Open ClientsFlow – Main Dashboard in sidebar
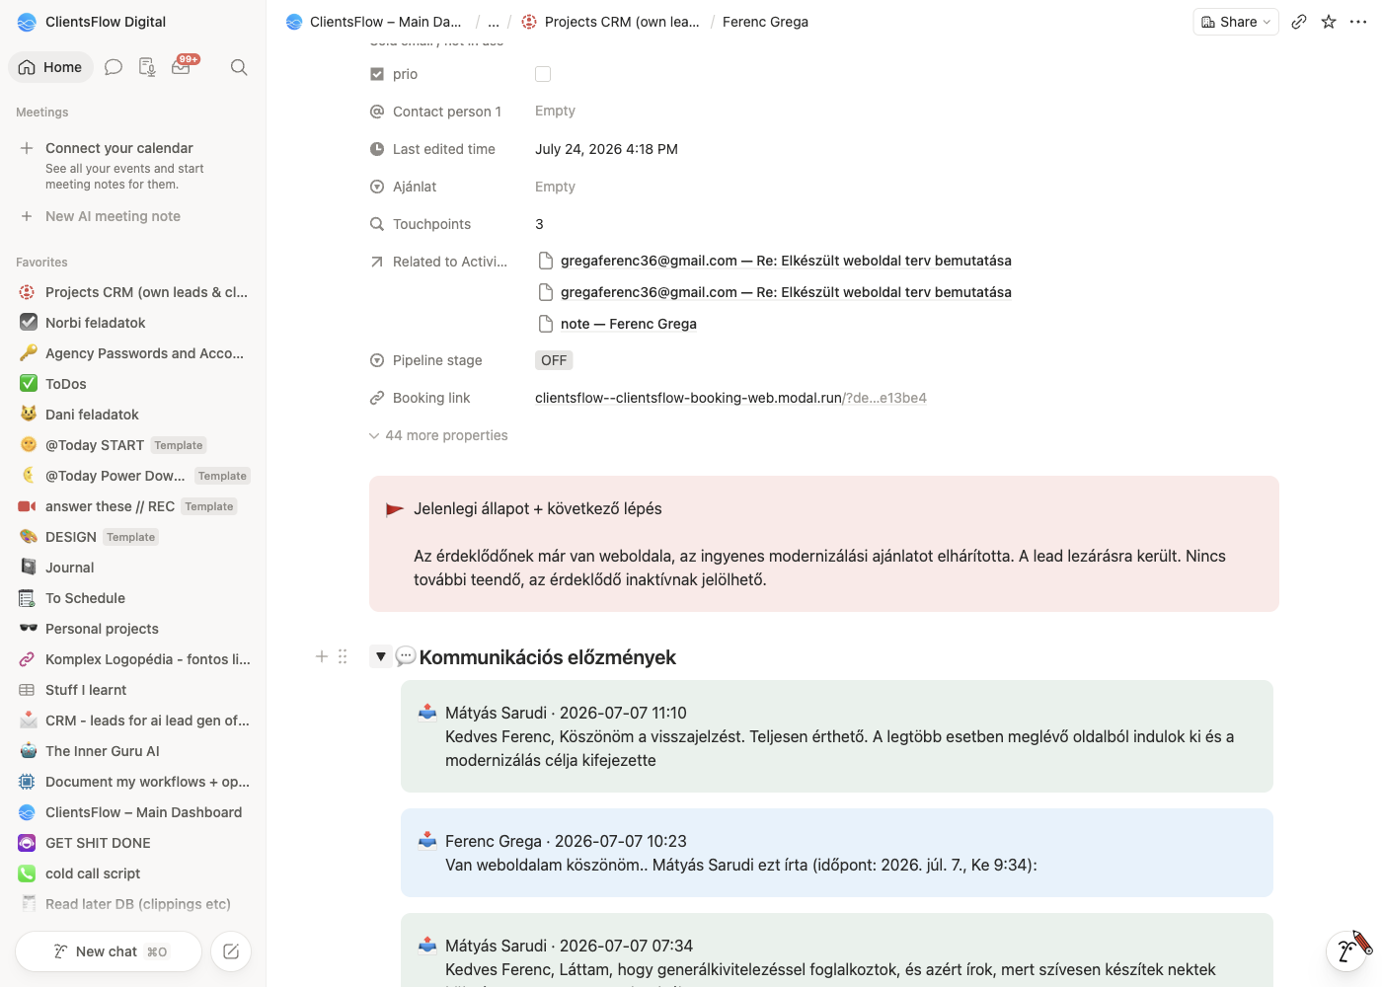The height and width of the screenshot is (987, 1382). [x=132, y=812]
